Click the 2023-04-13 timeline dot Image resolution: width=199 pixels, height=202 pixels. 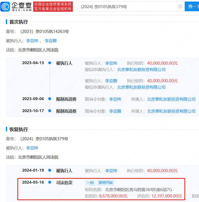50,63
